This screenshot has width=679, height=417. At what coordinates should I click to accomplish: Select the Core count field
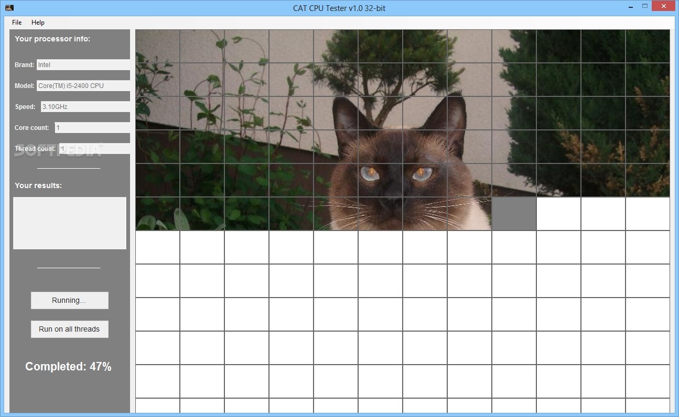pos(92,128)
